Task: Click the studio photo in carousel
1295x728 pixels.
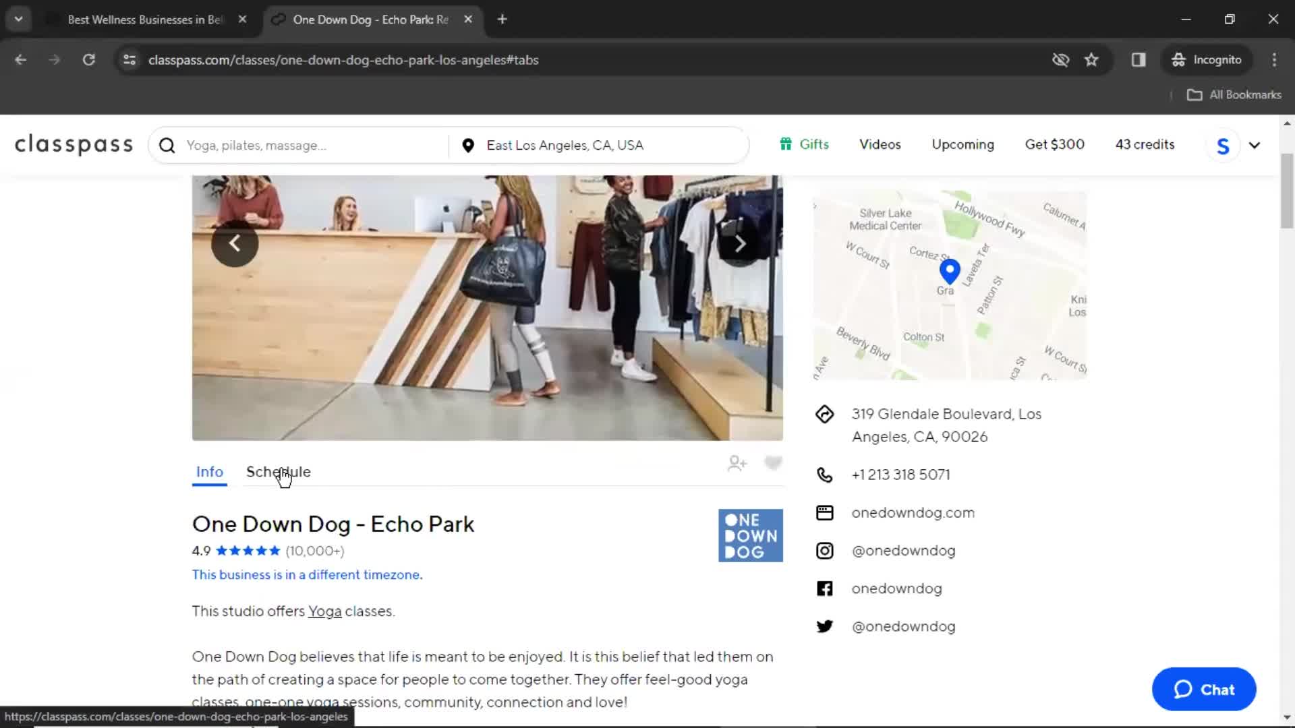Action: pyautogui.click(x=487, y=308)
